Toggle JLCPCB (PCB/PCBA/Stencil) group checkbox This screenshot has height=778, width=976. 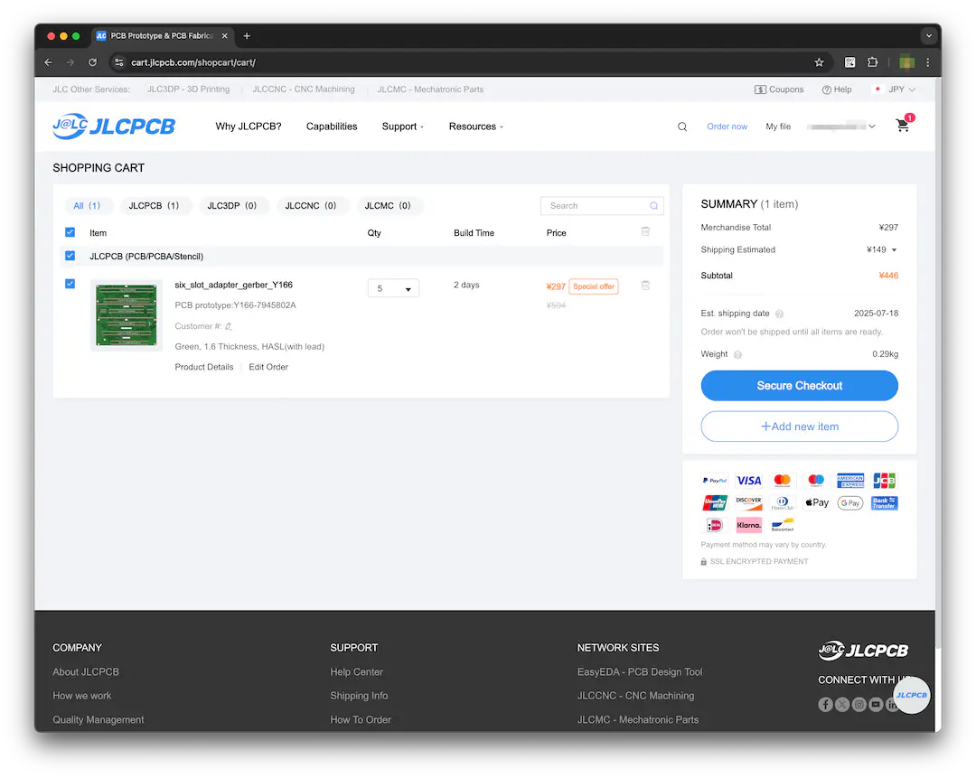pos(70,256)
